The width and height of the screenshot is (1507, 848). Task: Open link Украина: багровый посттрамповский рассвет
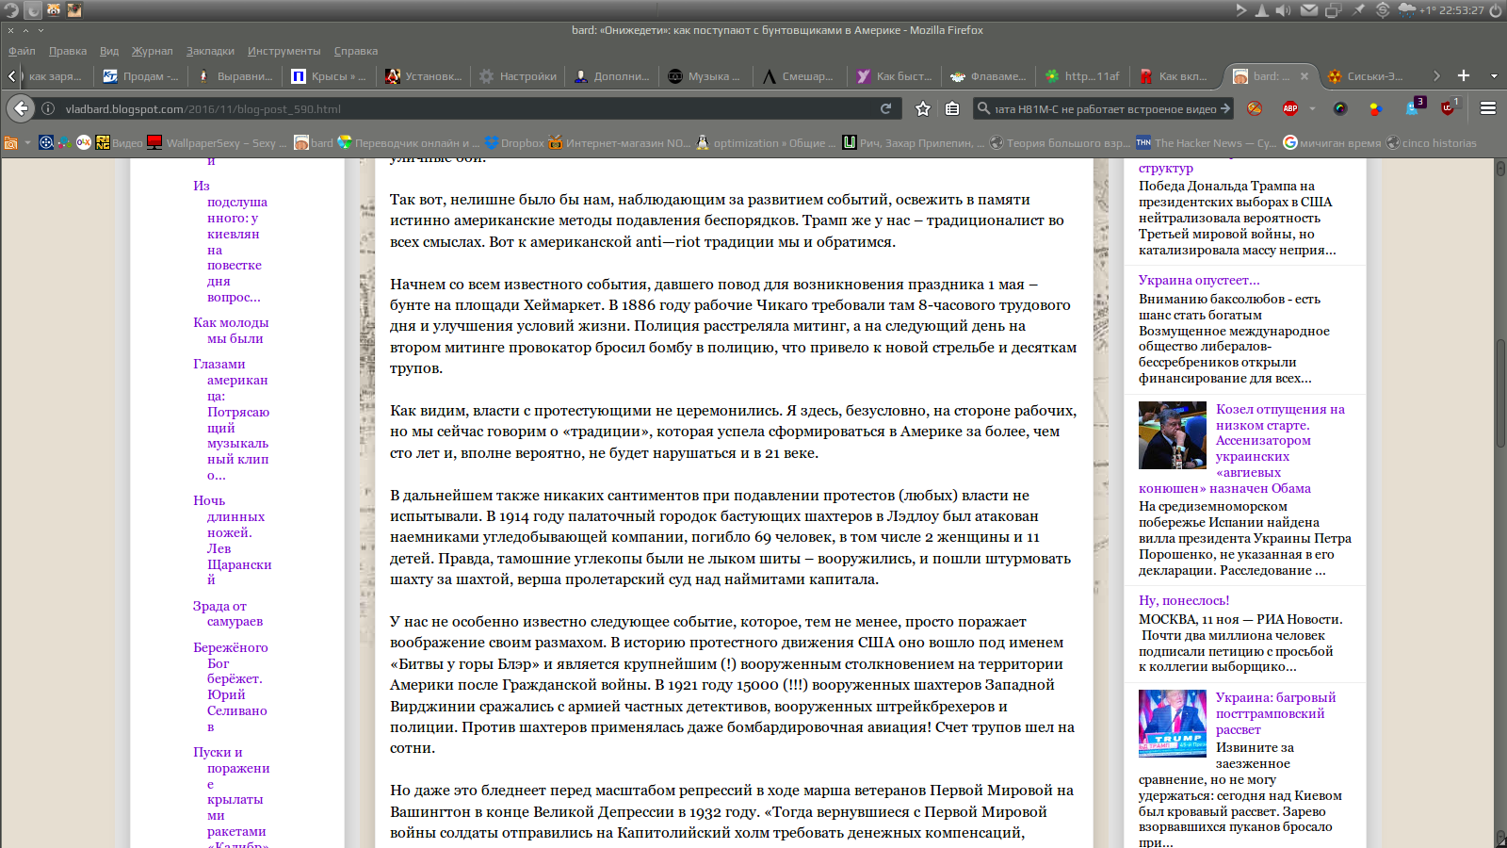coord(1275,713)
